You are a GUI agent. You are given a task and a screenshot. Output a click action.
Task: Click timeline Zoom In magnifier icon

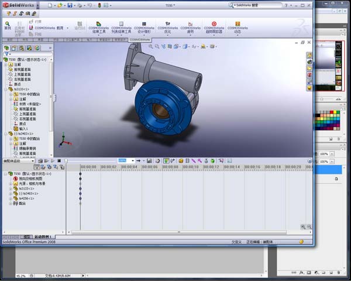tap(303, 227)
